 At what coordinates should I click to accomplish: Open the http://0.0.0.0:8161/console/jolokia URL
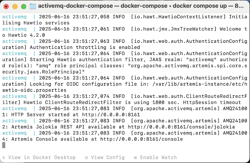pyautogui.click(x=181, y=127)
